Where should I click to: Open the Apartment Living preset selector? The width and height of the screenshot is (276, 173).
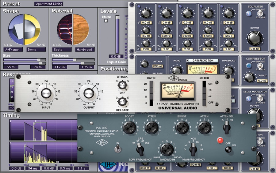pyautogui.click(x=48, y=4)
